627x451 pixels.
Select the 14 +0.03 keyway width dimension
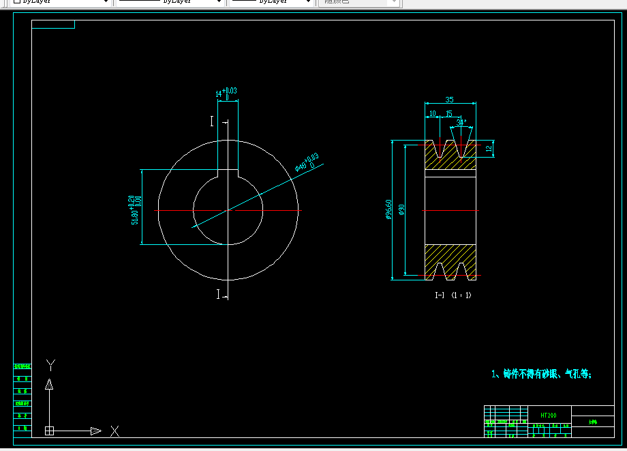(226, 93)
